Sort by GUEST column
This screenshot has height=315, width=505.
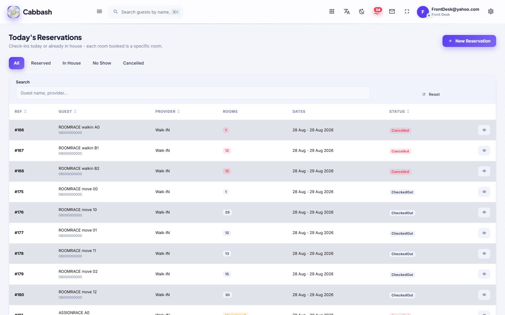tap(68, 112)
